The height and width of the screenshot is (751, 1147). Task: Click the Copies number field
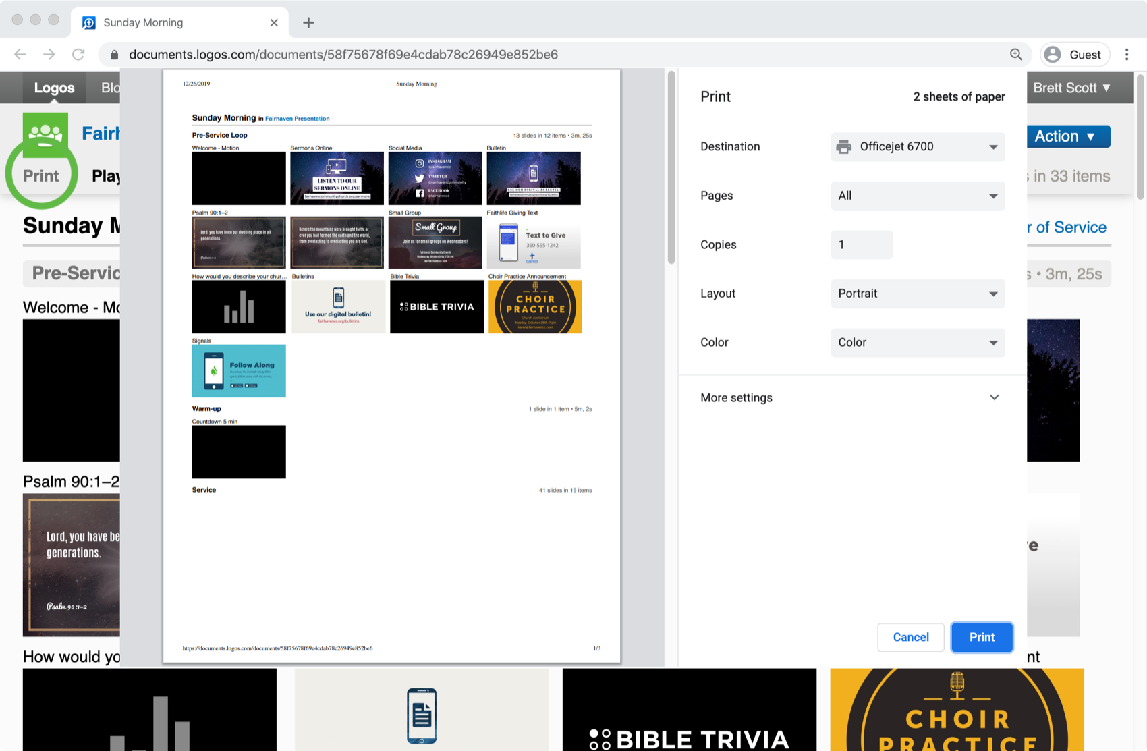pos(862,245)
